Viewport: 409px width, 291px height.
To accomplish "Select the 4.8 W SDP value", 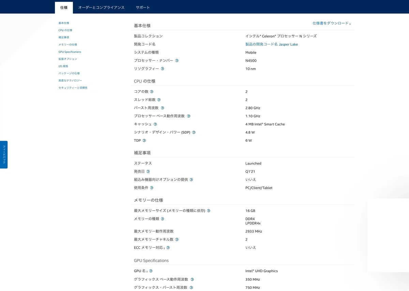I will (x=250, y=133).
